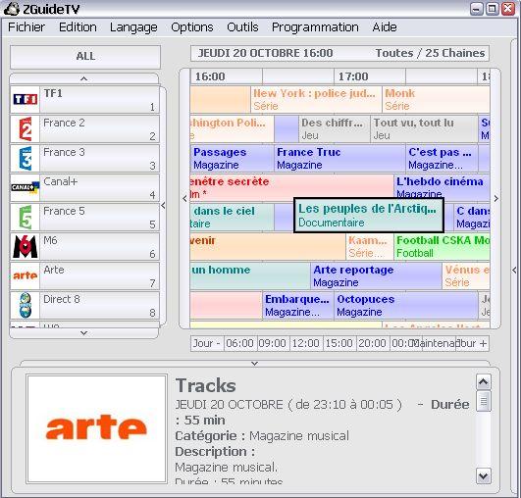
Task: Select Des chiffr... Jeu program
Action: click(334, 128)
